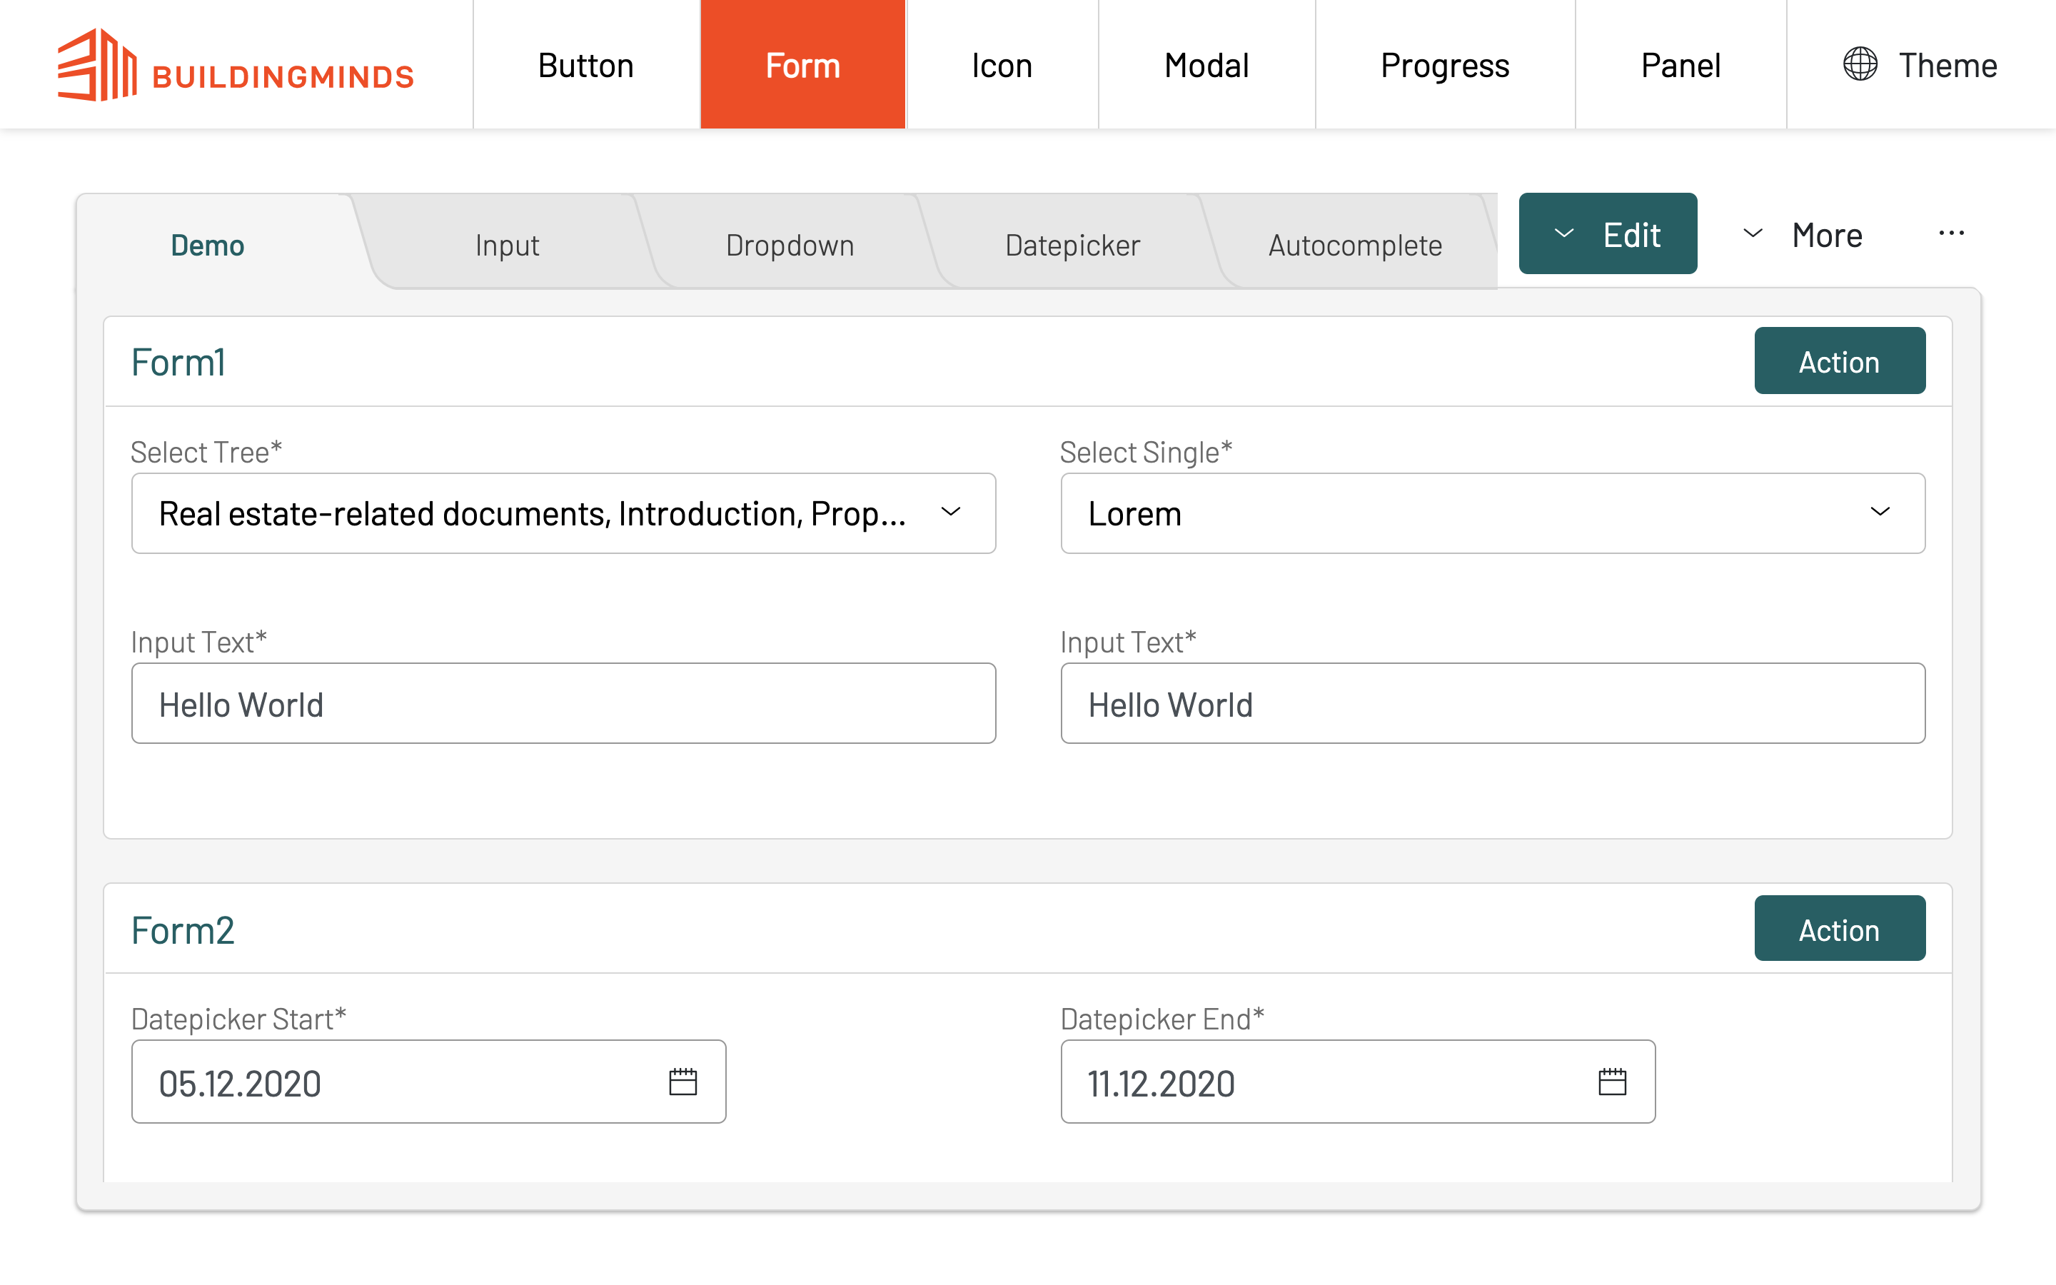Viewport: 2056px width, 1285px height.
Task: Click the Datepicker Start* label
Action: point(238,1019)
